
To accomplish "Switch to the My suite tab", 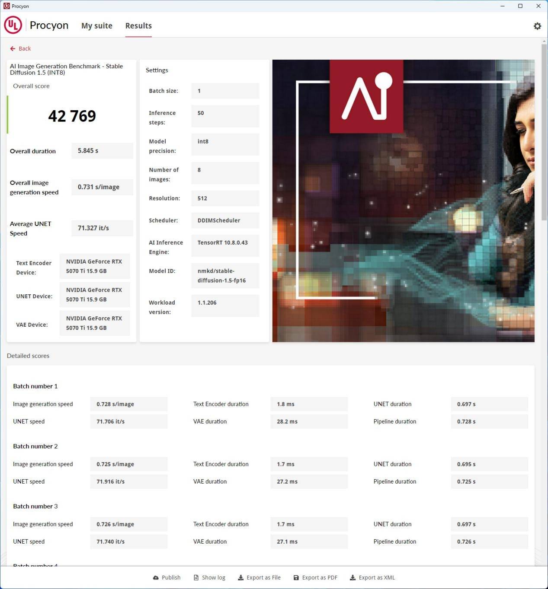I will coord(96,25).
